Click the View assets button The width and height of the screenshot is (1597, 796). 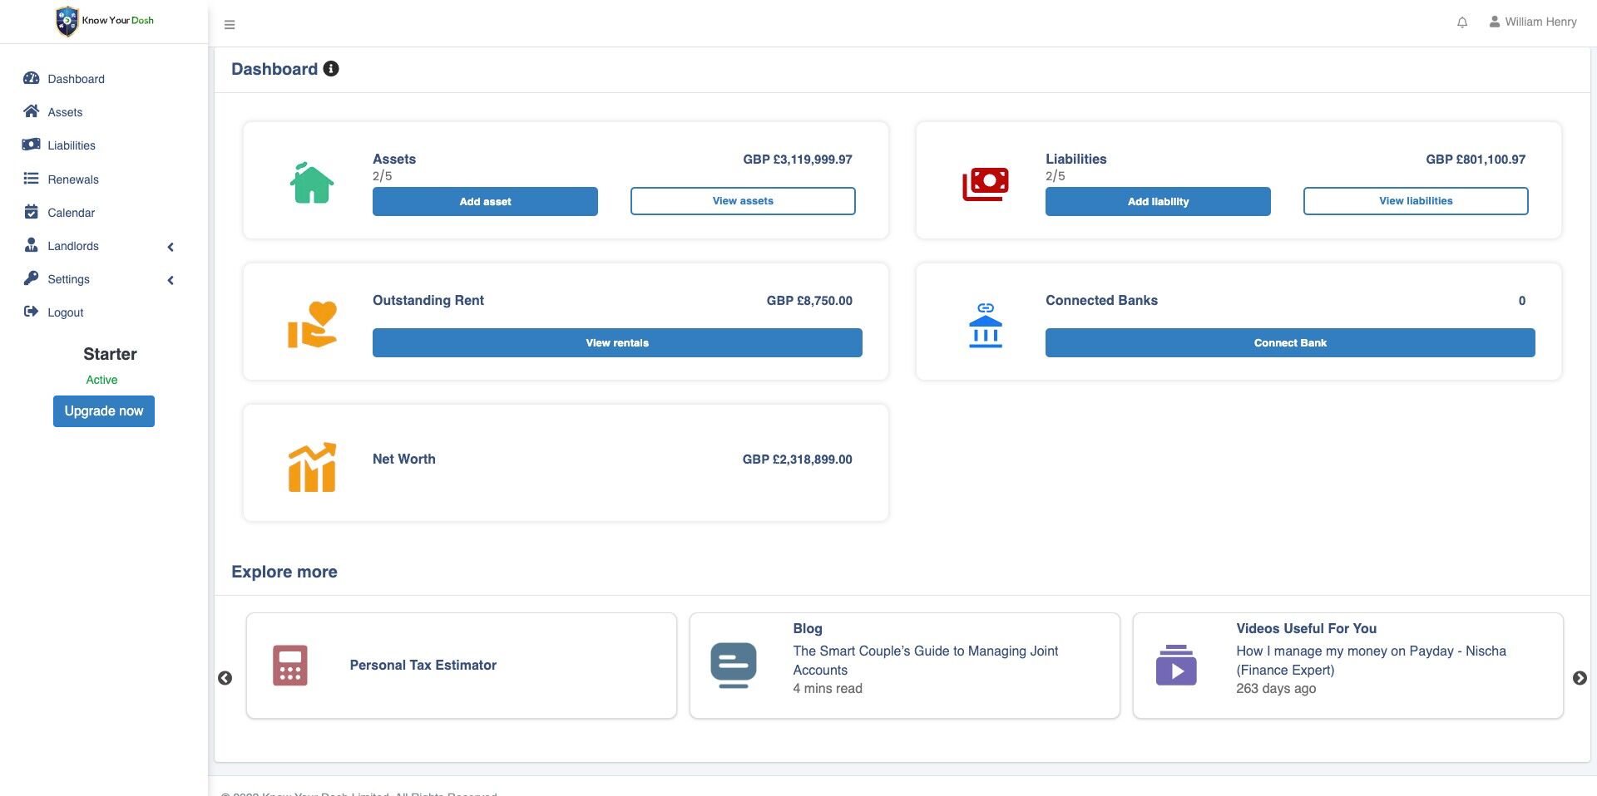[743, 201]
